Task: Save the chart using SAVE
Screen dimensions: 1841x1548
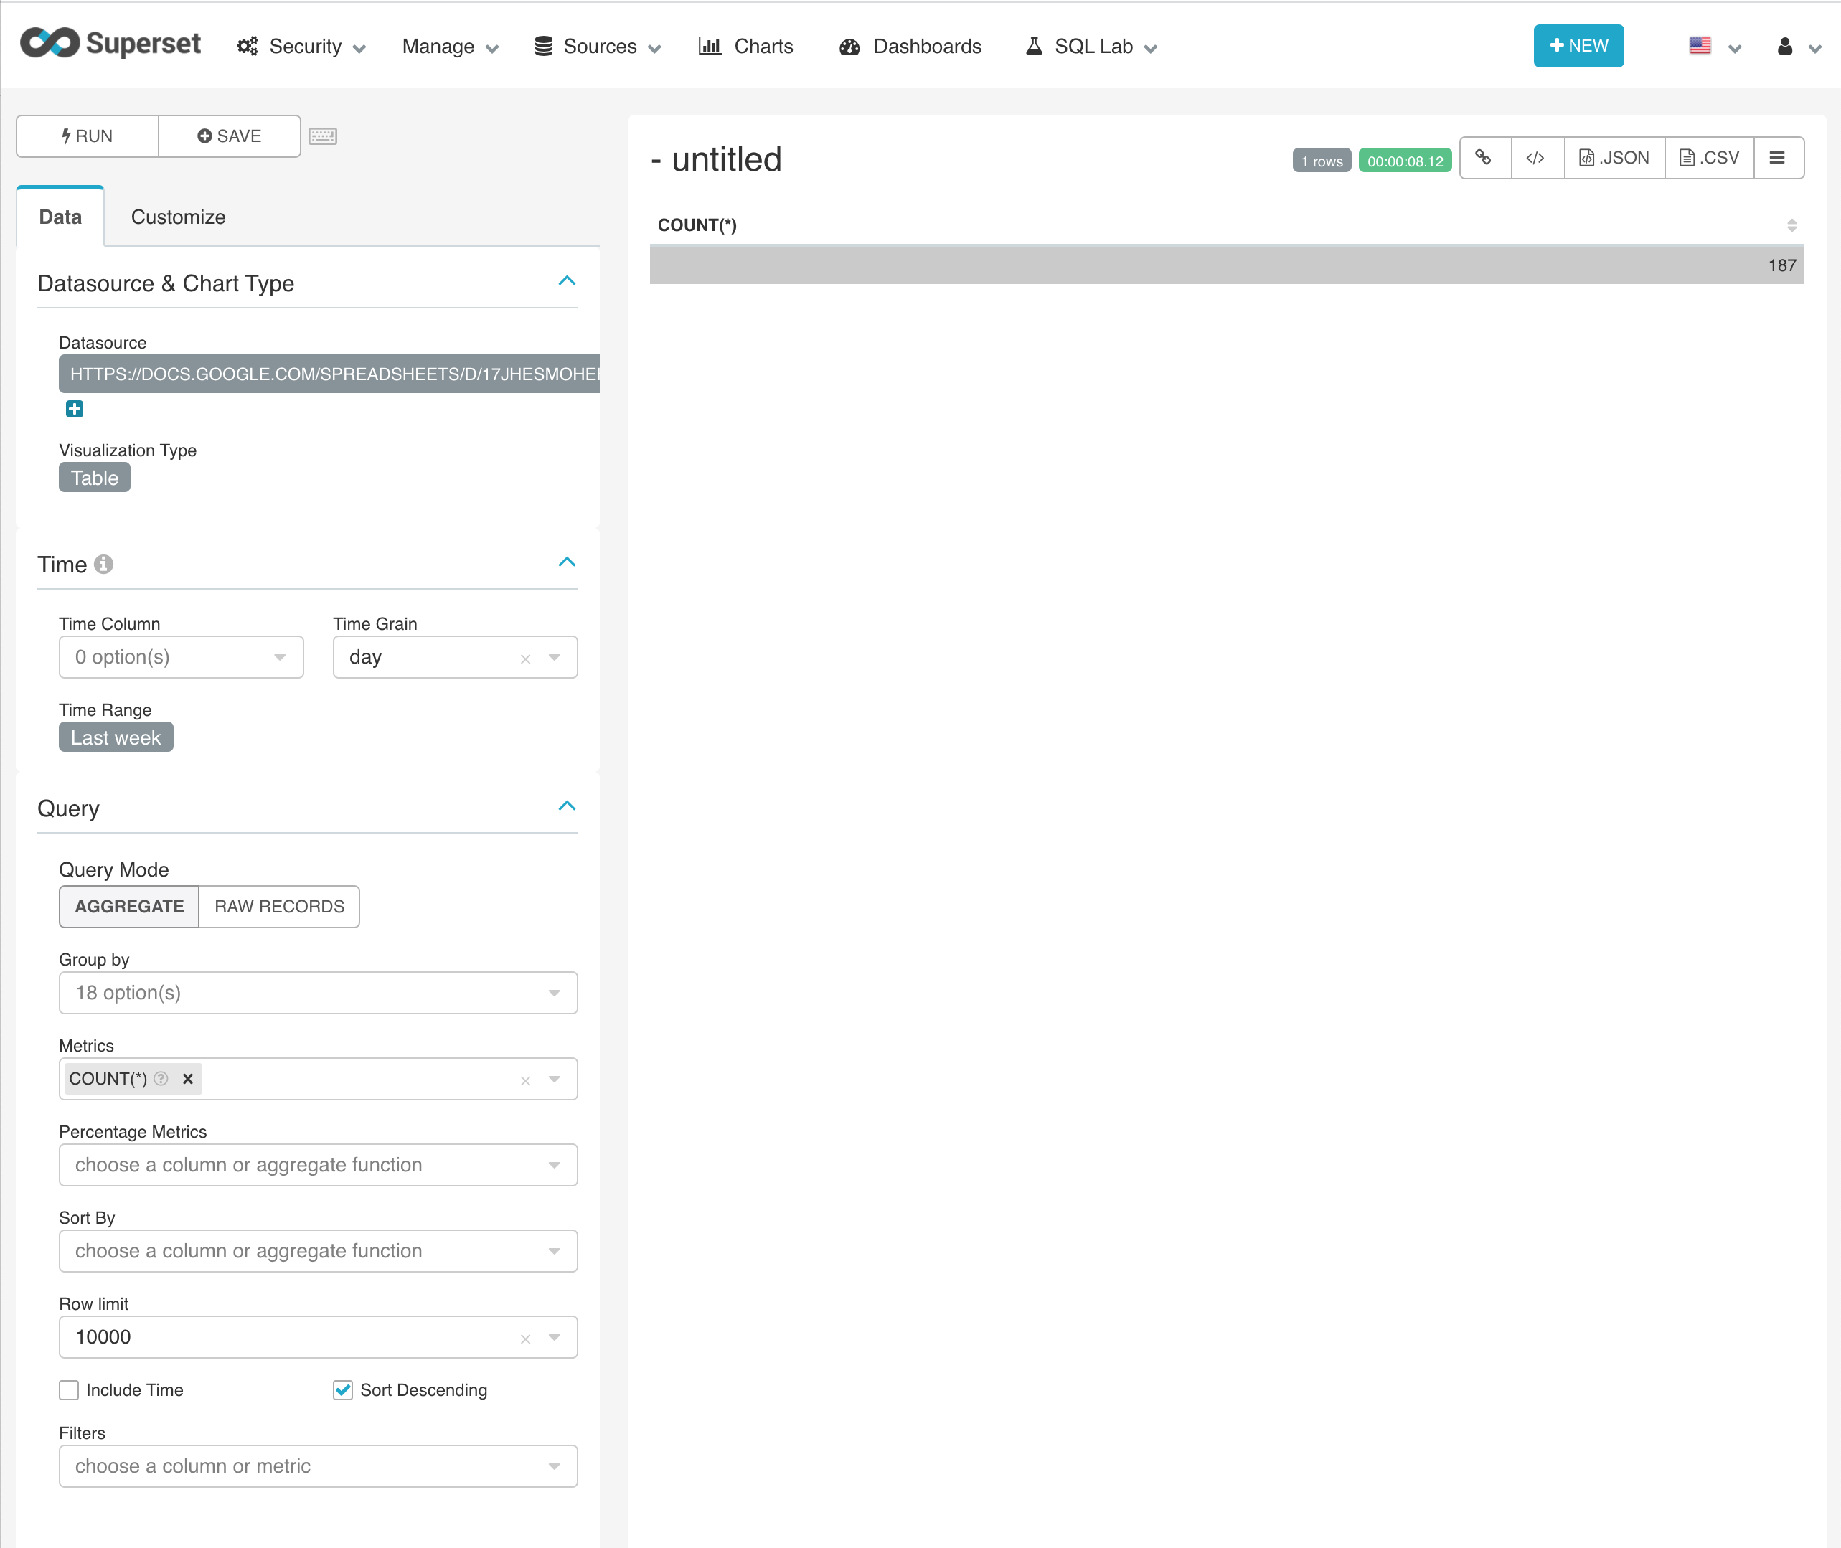Action: pyautogui.click(x=229, y=136)
